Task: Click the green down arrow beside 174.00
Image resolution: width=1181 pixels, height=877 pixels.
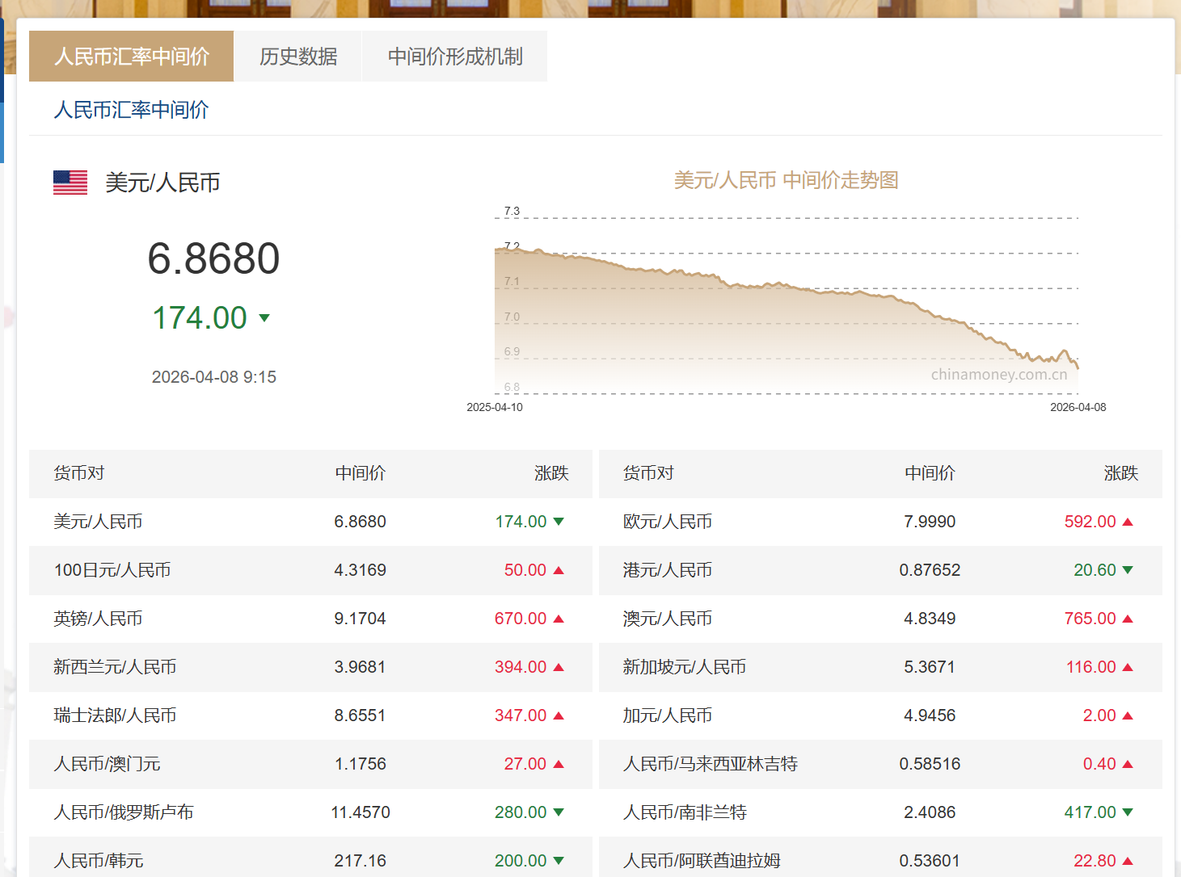Action: [x=264, y=318]
